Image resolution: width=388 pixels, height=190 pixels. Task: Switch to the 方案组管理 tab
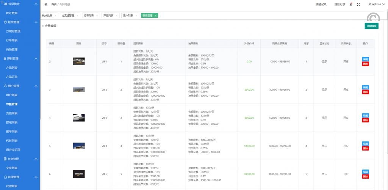pos(68,16)
